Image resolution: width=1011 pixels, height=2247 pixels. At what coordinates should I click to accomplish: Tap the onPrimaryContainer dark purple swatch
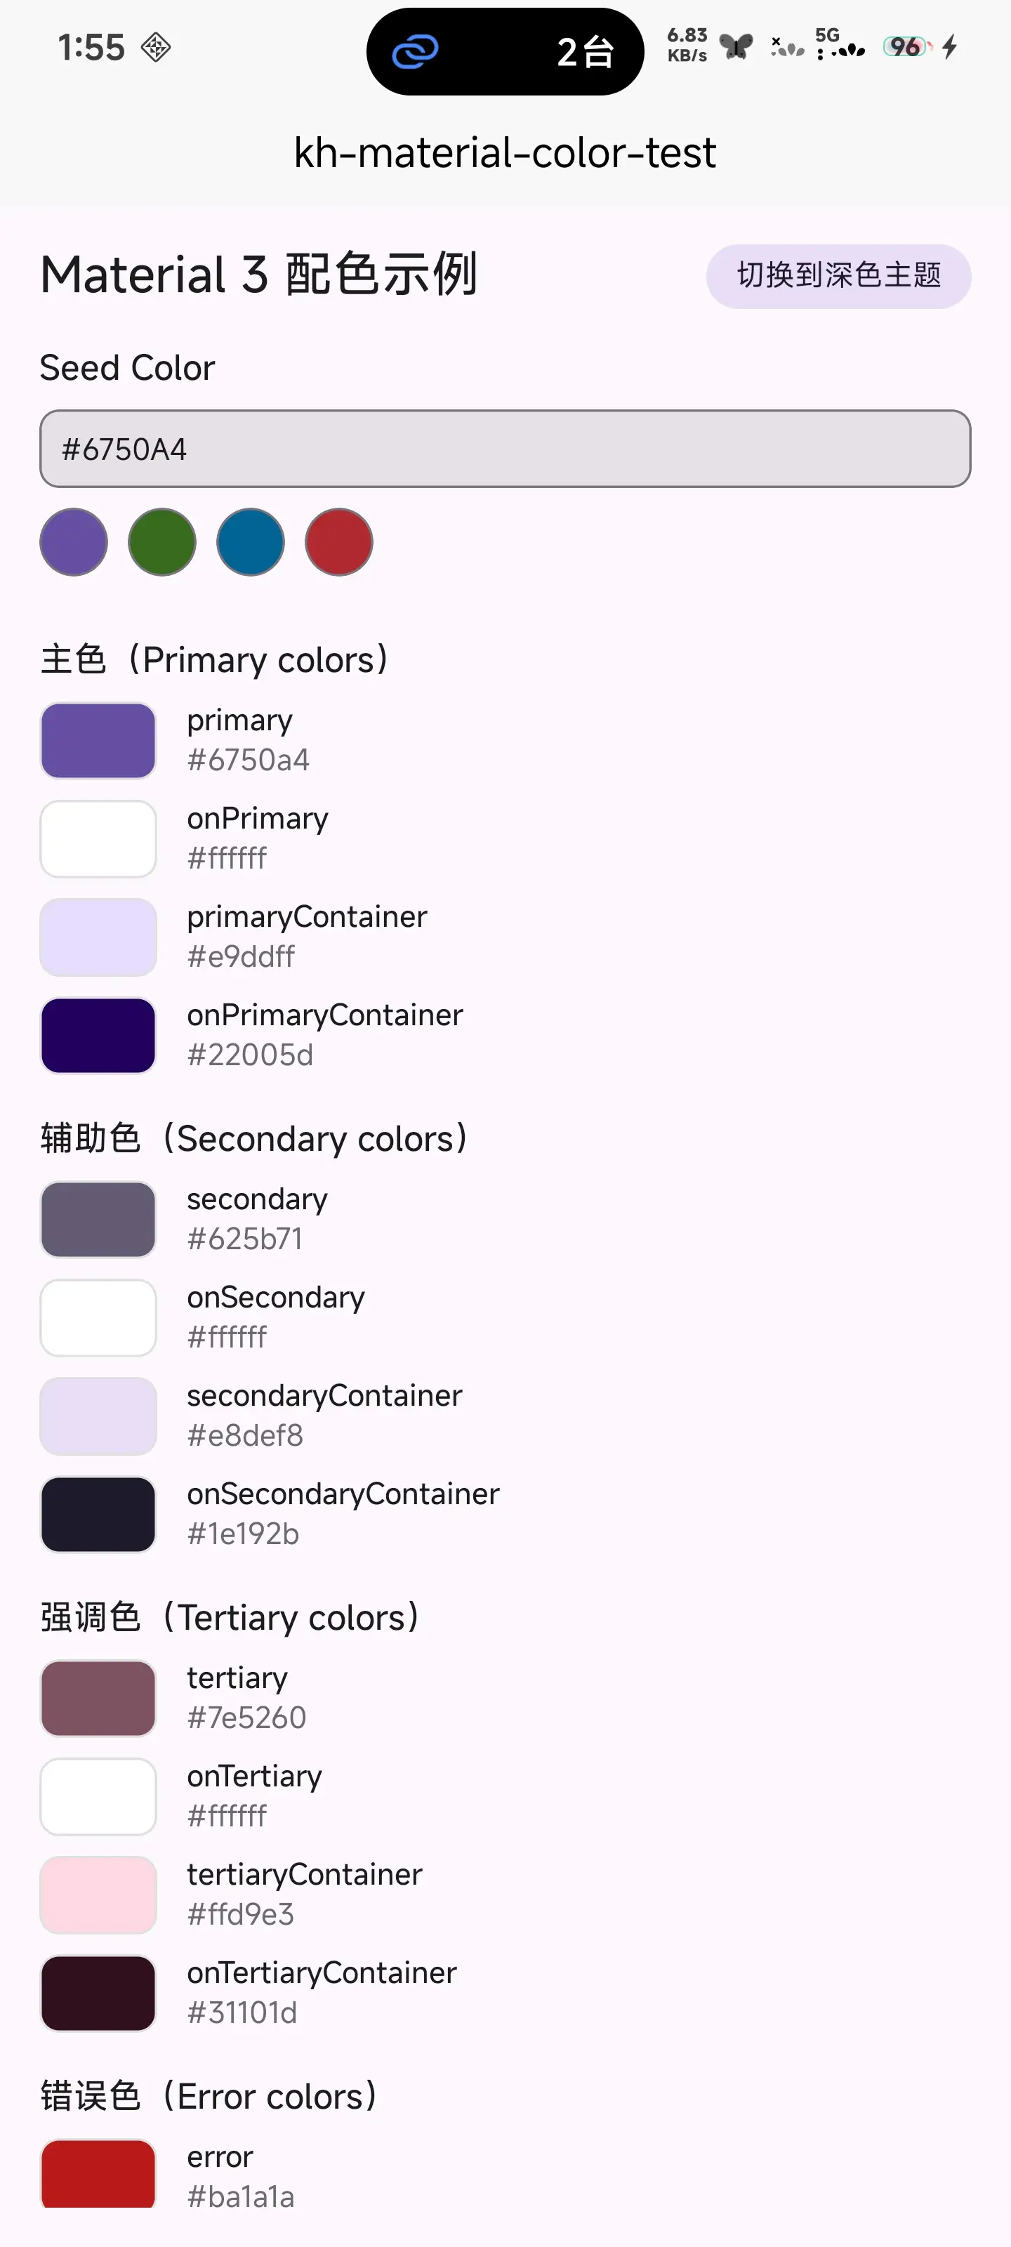pos(98,1036)
